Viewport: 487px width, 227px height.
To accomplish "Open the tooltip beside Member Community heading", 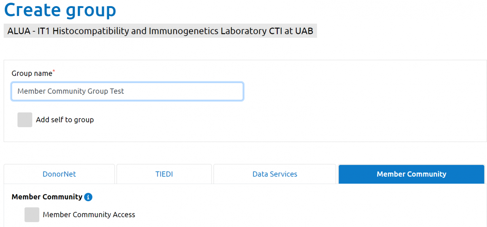I will [88, 197].
